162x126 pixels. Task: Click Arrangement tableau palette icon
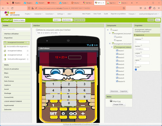[5, 51]
